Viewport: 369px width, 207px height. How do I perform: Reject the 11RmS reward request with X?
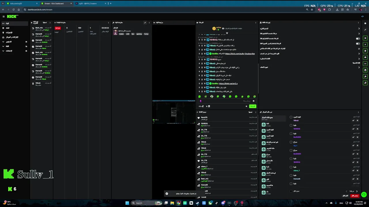click(357, 120)
